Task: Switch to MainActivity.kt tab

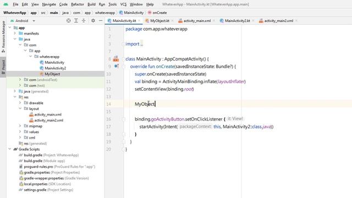Action: [x=124, y=21]
